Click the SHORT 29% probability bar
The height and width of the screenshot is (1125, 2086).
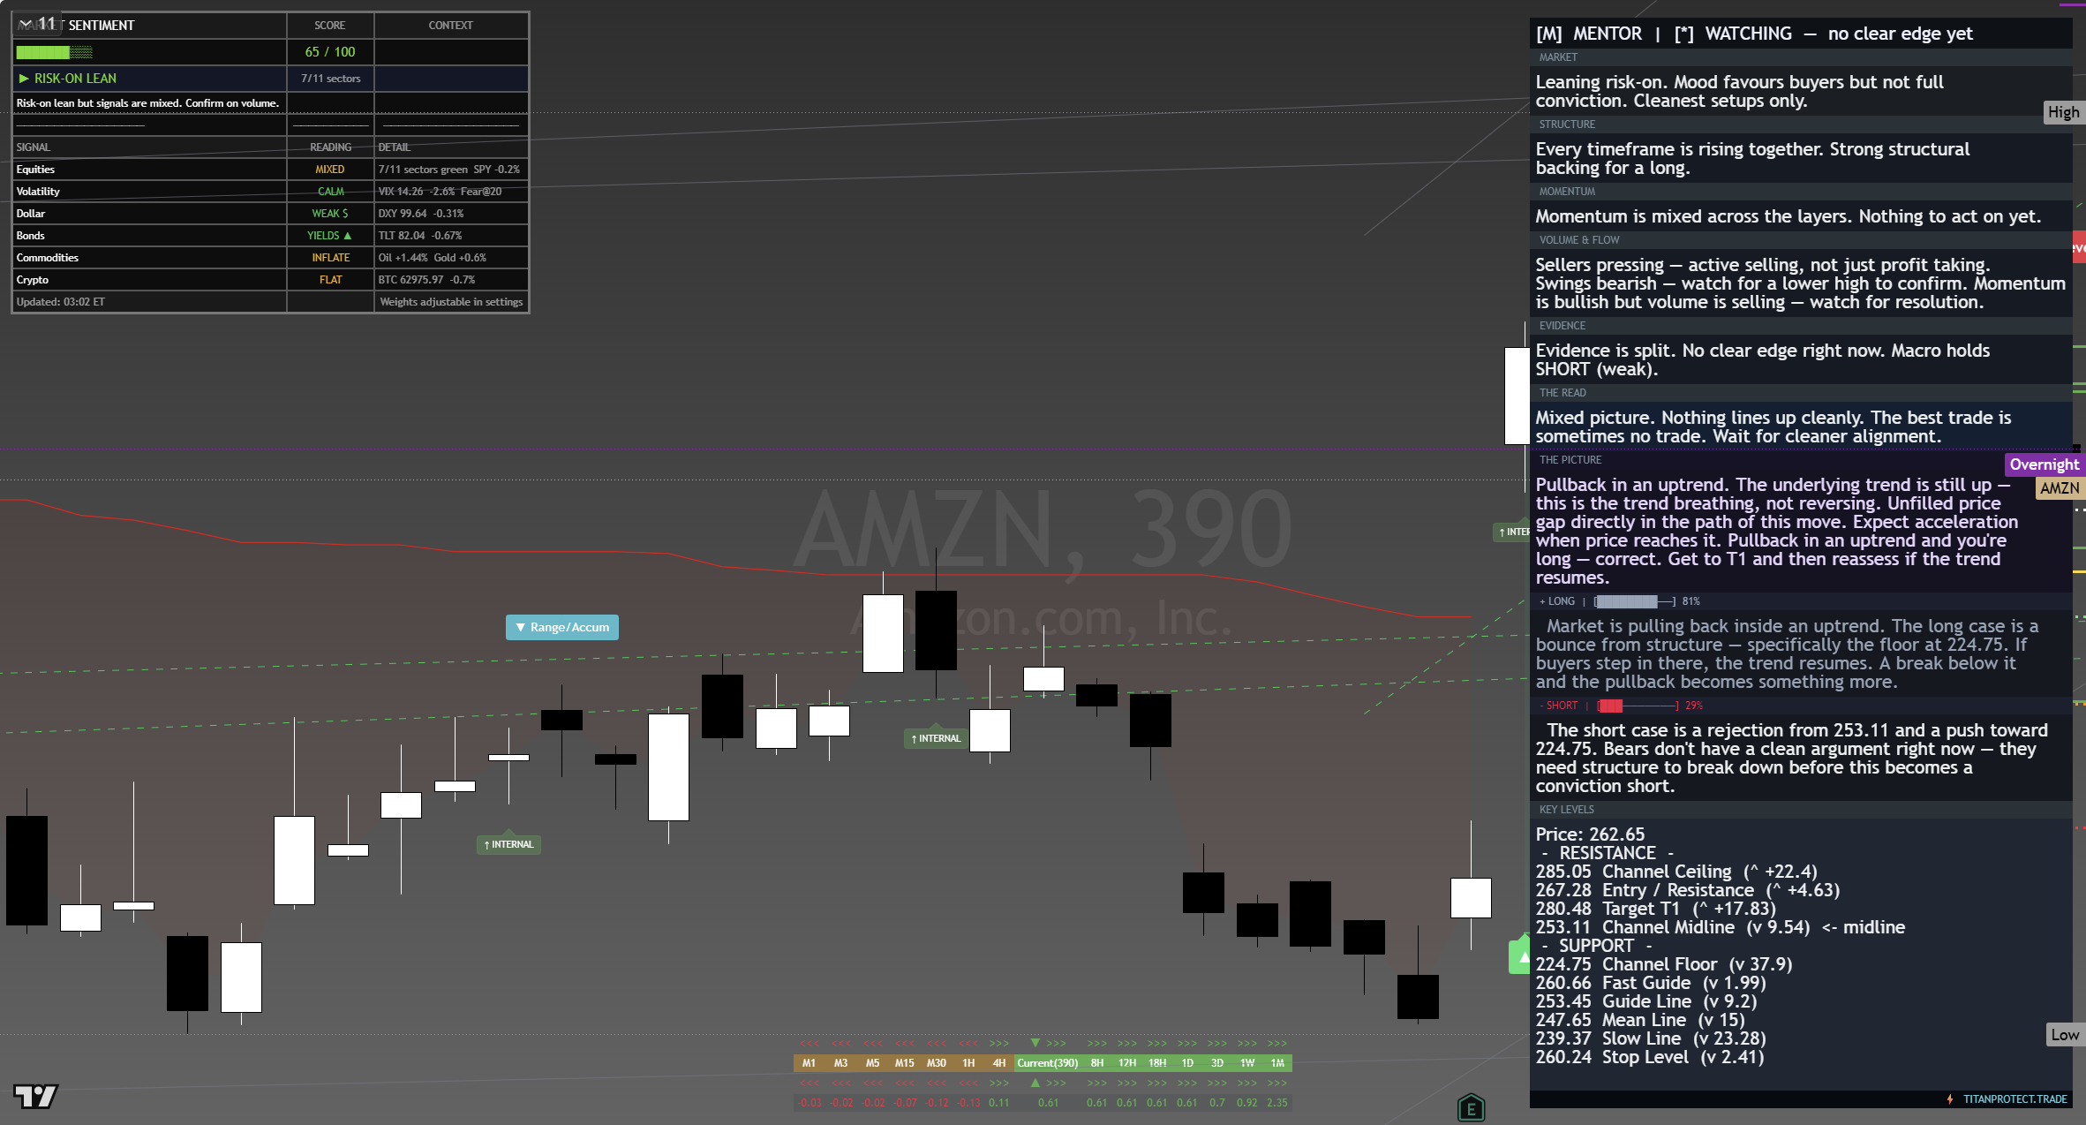point(1638,706)
